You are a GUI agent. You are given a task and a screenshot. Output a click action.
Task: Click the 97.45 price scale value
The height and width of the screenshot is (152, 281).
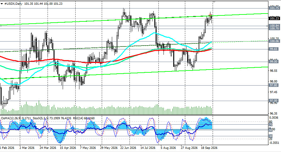(273, 92)
